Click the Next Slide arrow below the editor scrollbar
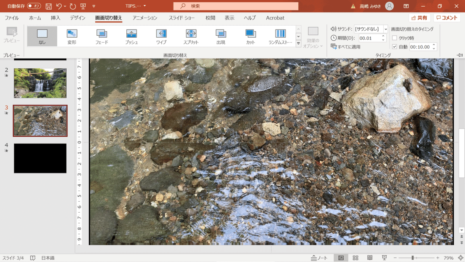Image resolution: width=465 pixels, height=262 pixels. (x=462, y=243)
